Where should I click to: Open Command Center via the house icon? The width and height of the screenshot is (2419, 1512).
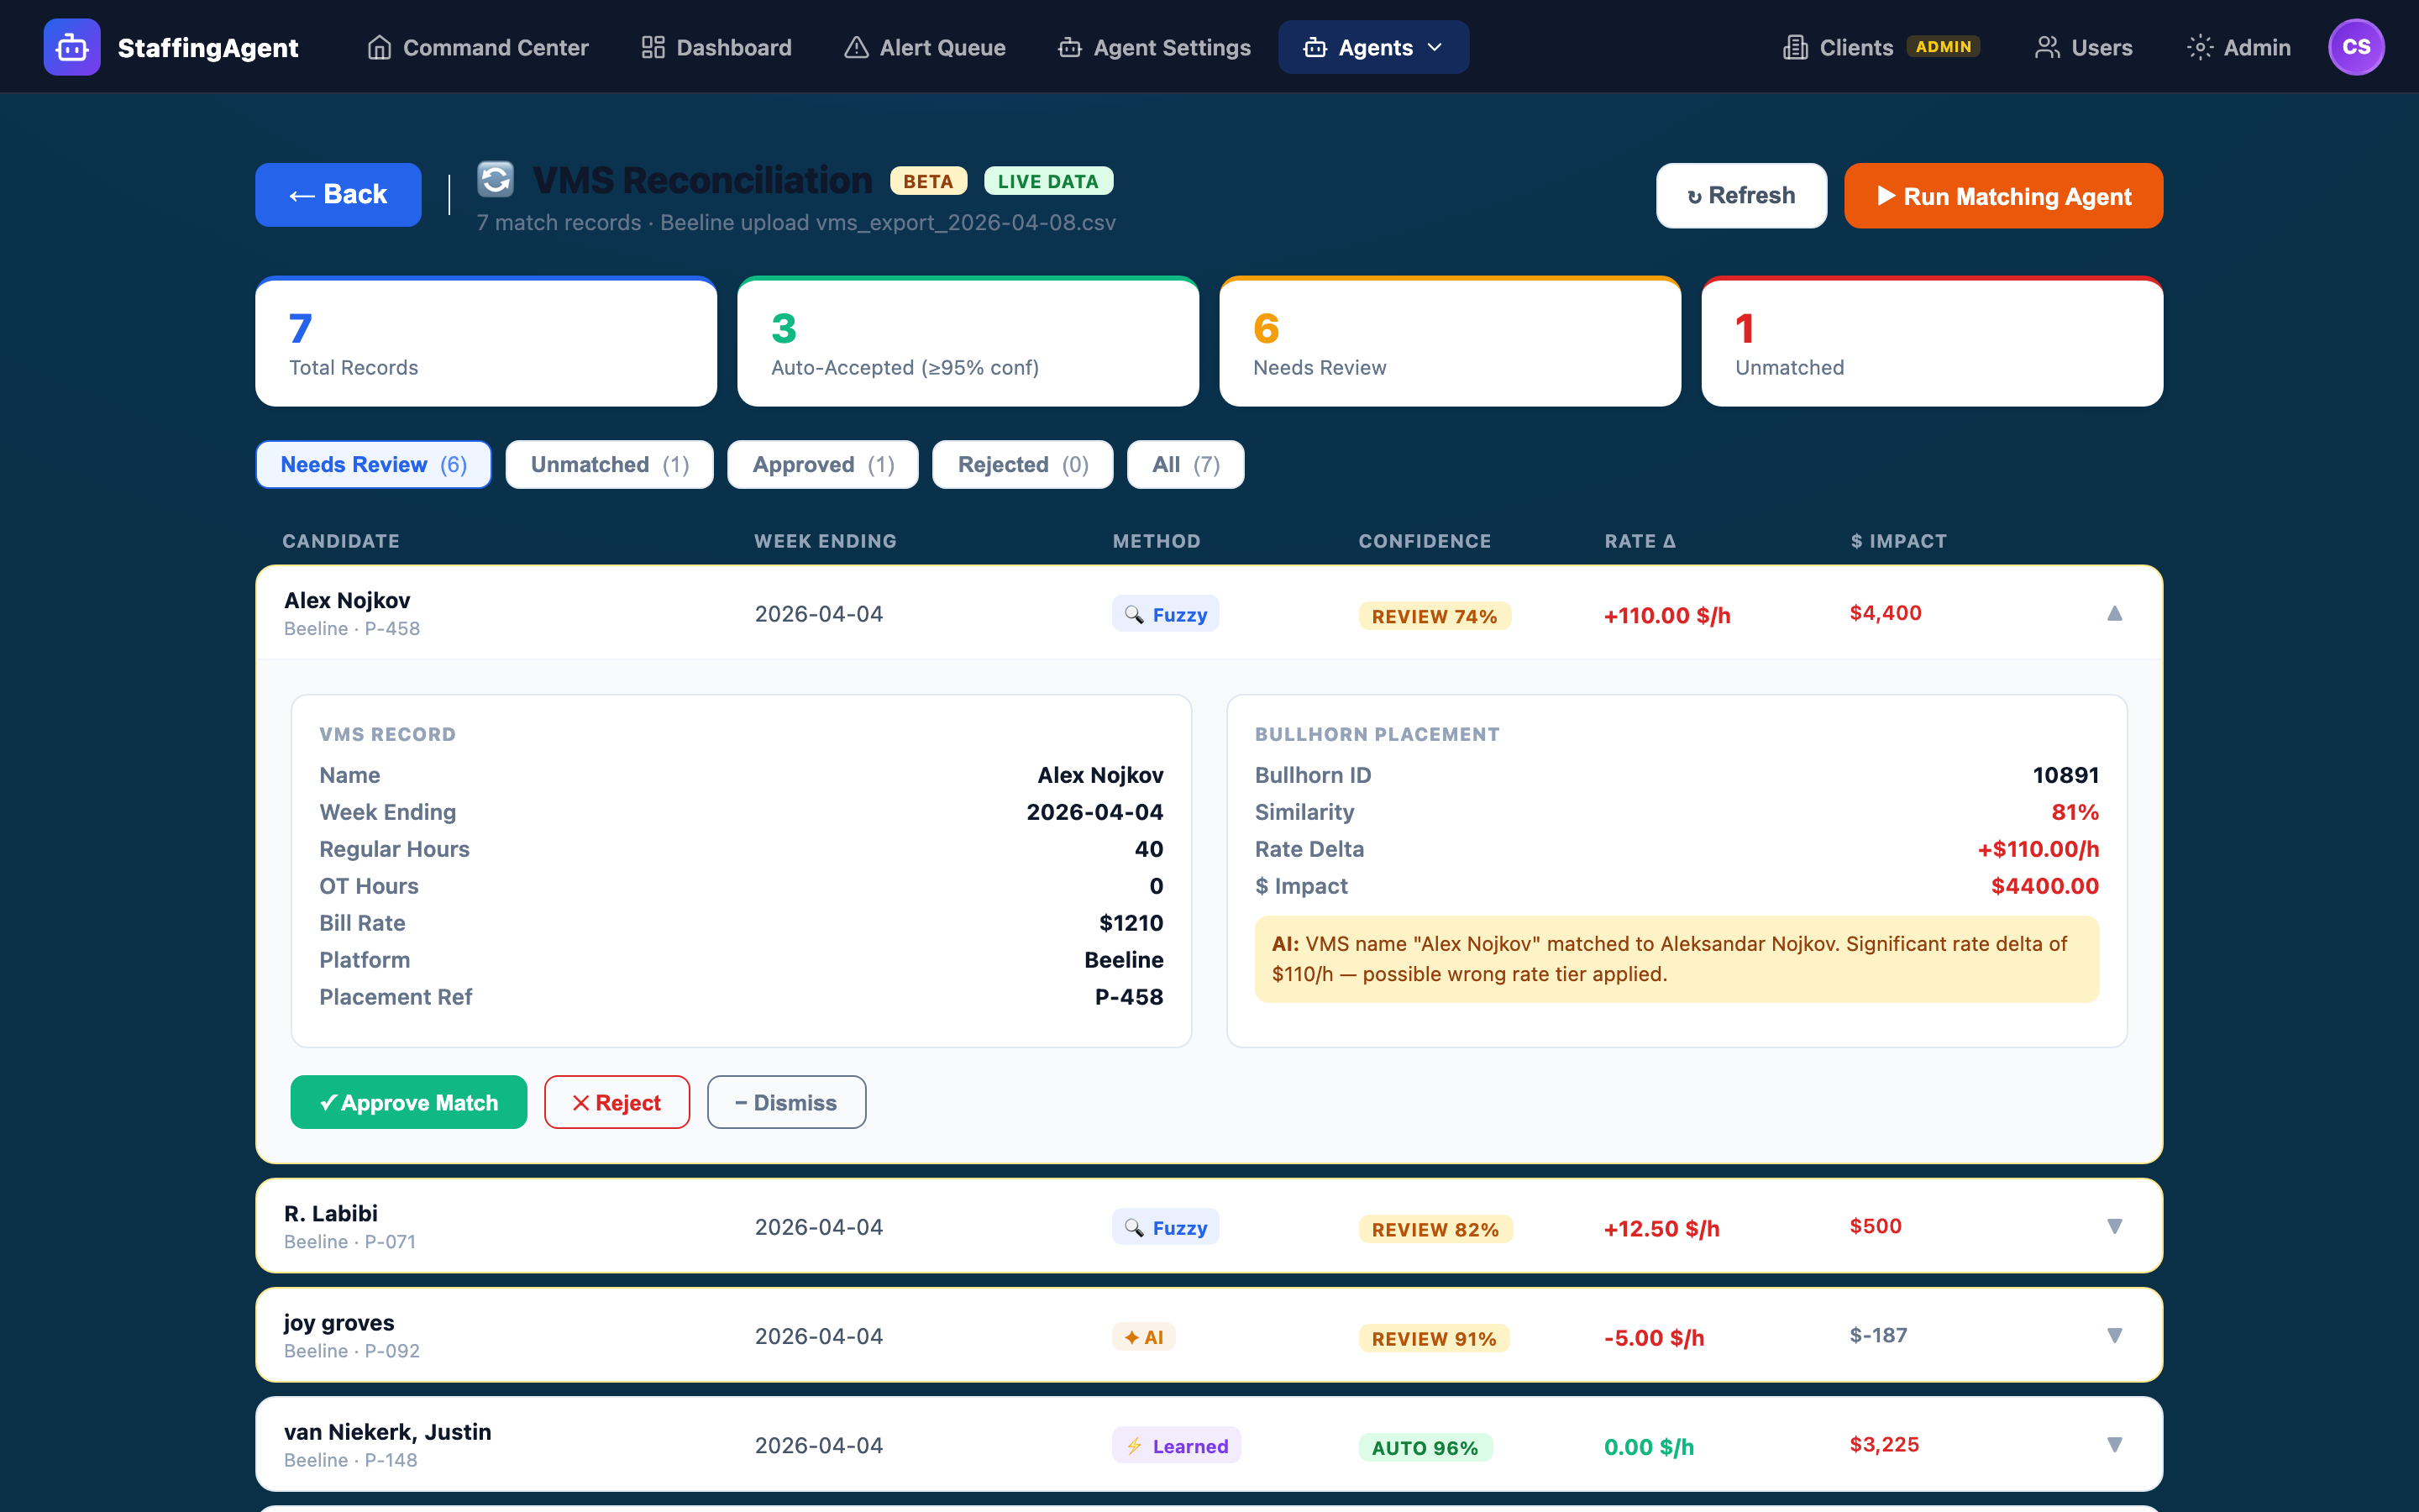378,46
